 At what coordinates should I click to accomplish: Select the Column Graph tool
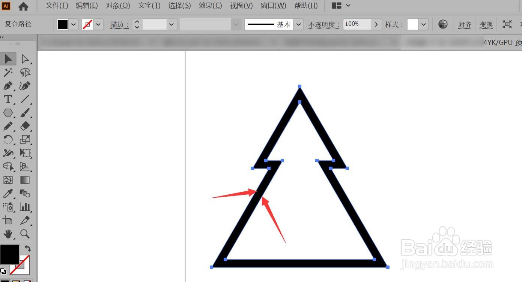(25, 207)
